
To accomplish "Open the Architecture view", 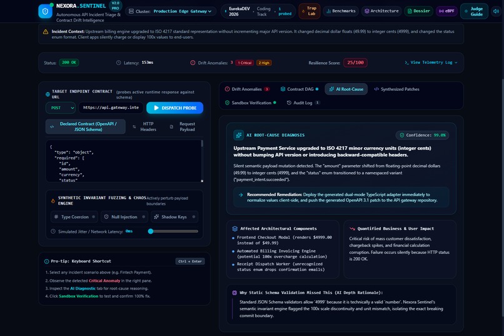I will pos(381,11).
